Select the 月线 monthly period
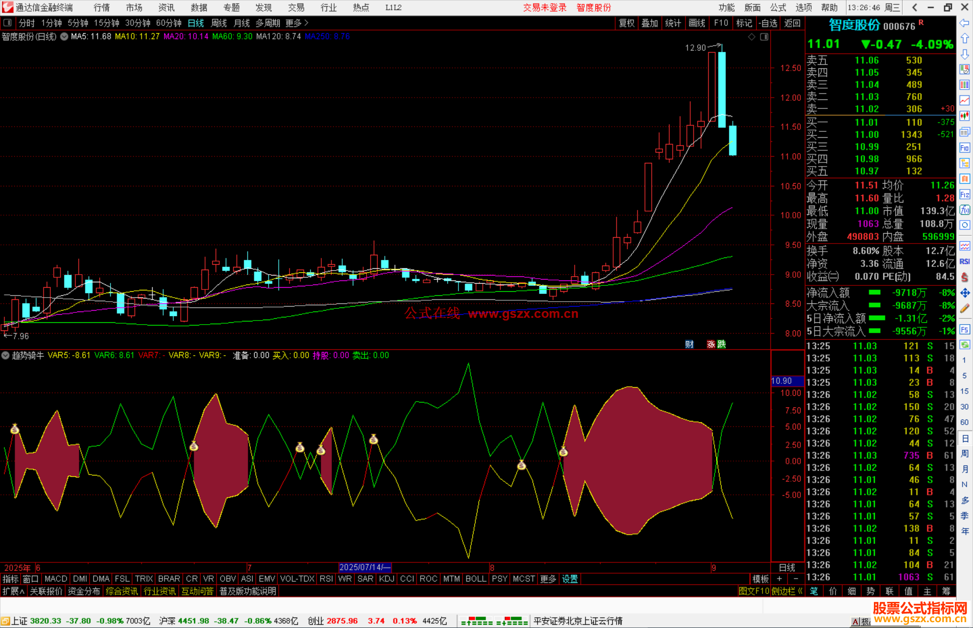 [241, 23]
